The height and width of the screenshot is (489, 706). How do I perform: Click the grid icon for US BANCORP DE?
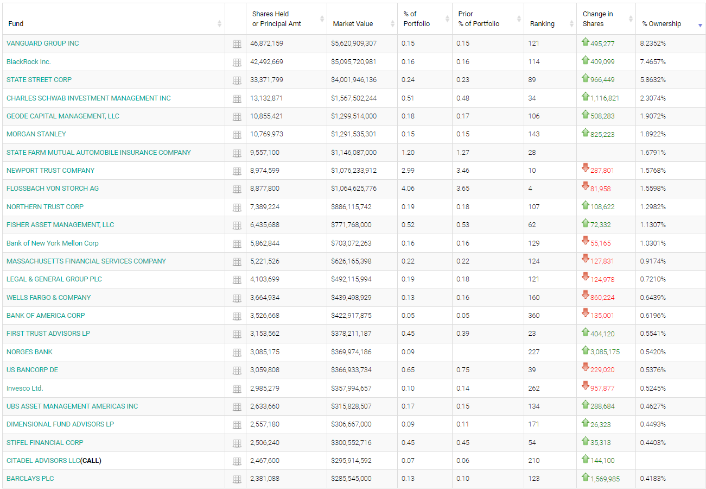(x=237, y=371)
